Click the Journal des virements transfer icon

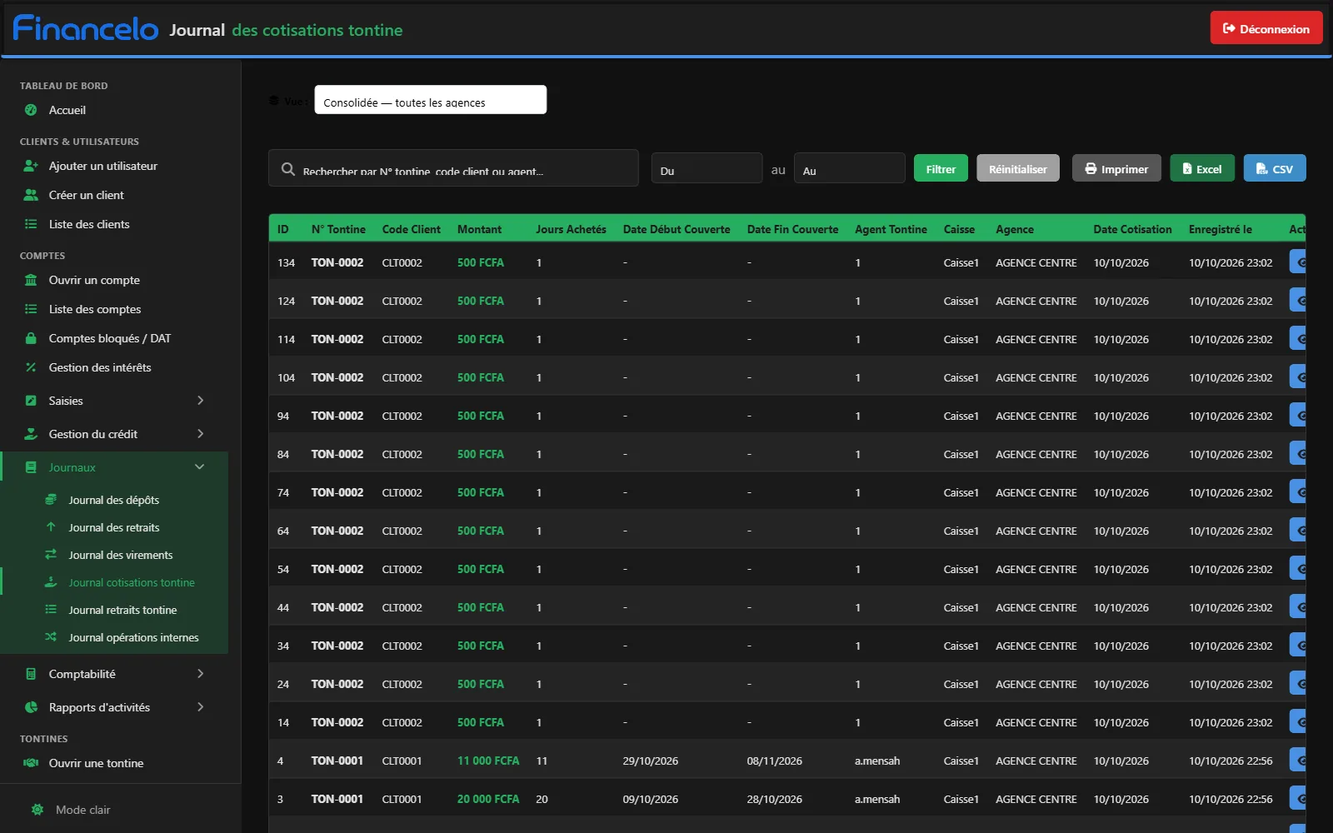click(x=51, y=555)
